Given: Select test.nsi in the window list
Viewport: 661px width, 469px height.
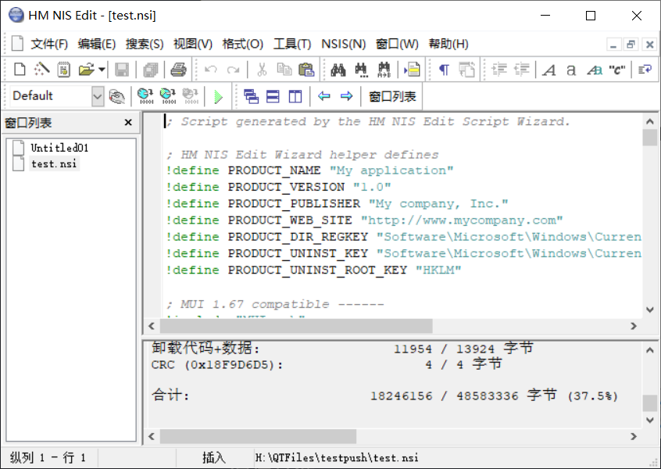Looking at the screenshot, I should [x=54, y=163].
